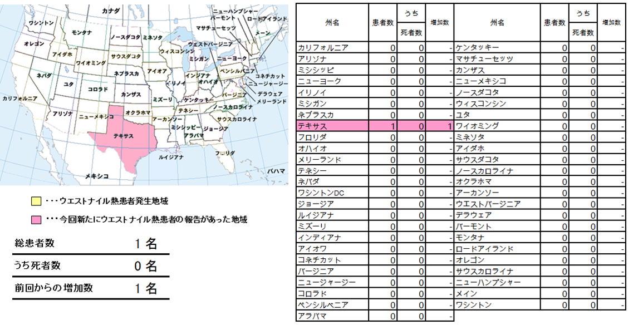Click the yellow legend square for affected regions
The height and width of the screenshot is (325, 643).
tap(36, 201)
